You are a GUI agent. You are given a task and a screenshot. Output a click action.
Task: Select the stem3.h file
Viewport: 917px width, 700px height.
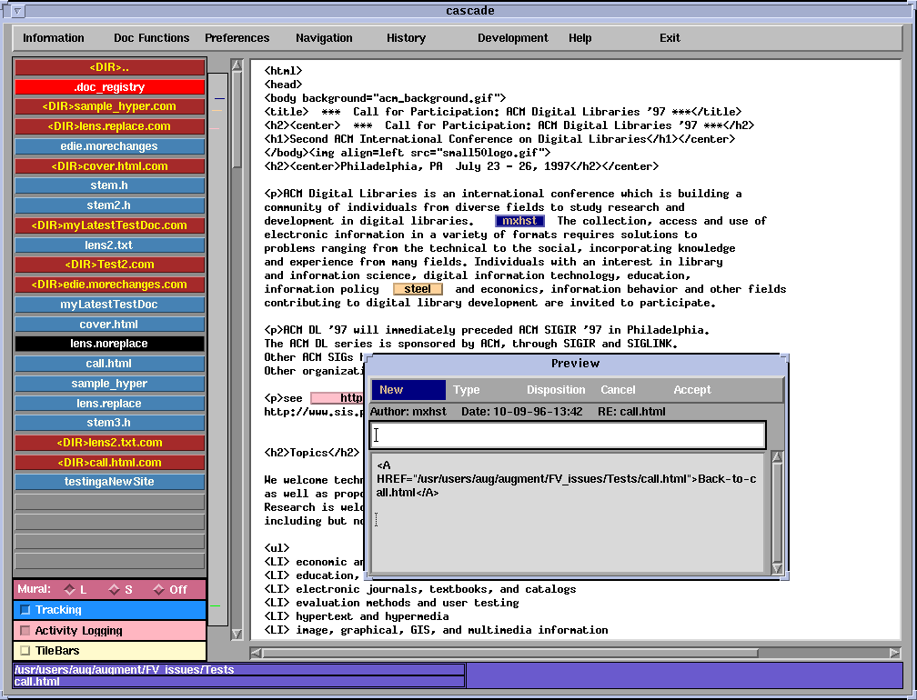click(x=109, y=423)
